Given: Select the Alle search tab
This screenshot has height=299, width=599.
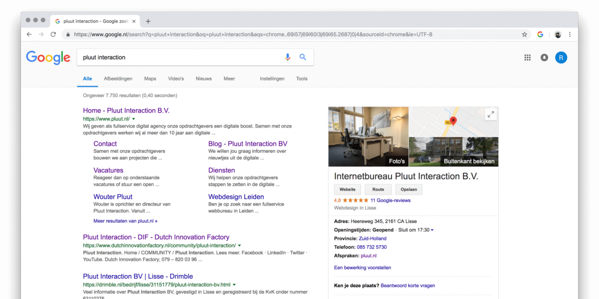Looking at the screenshot, I should point(87,79).
